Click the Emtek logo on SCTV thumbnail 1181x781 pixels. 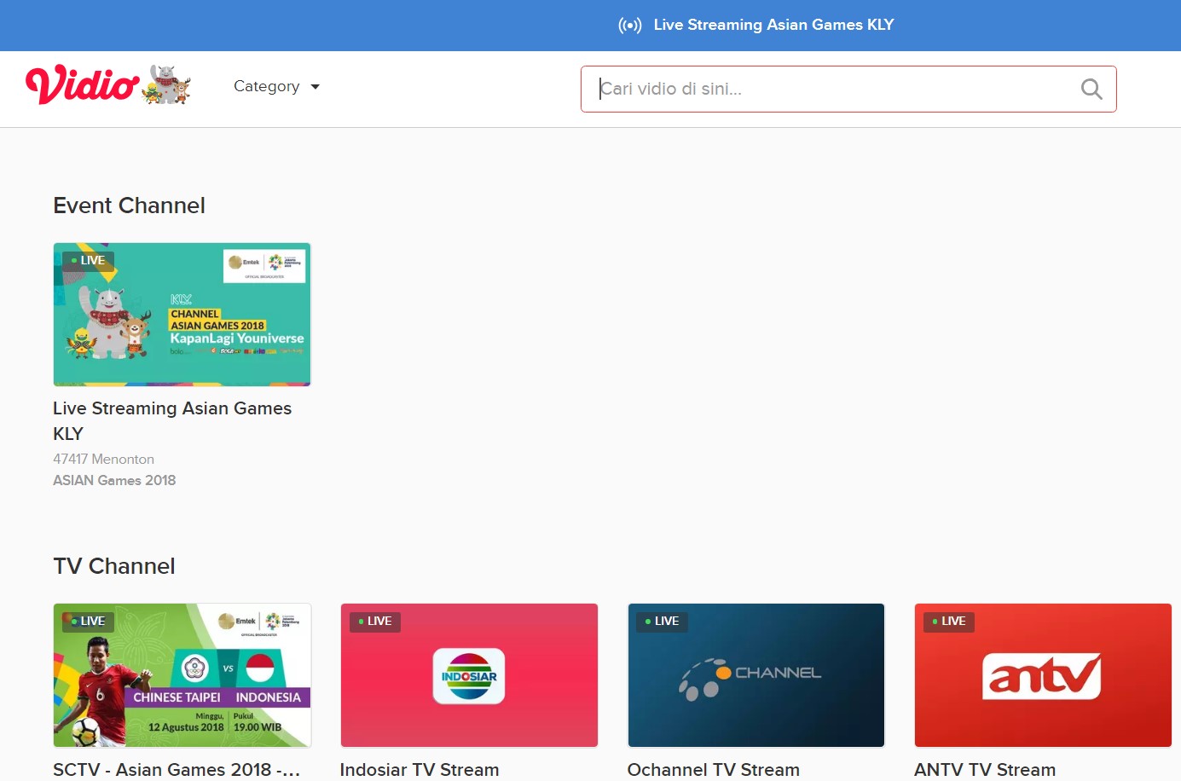click(237, 622)
